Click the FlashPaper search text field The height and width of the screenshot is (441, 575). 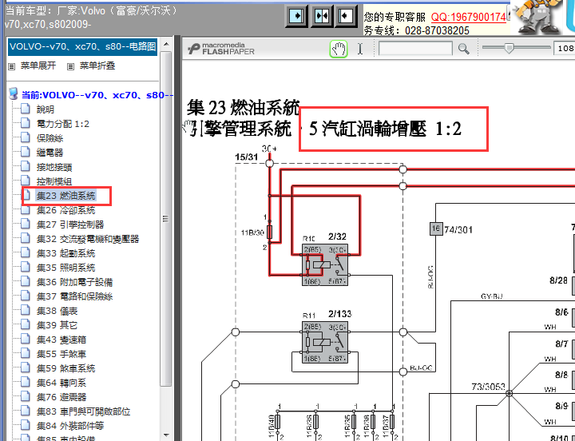tap(415, 49)
